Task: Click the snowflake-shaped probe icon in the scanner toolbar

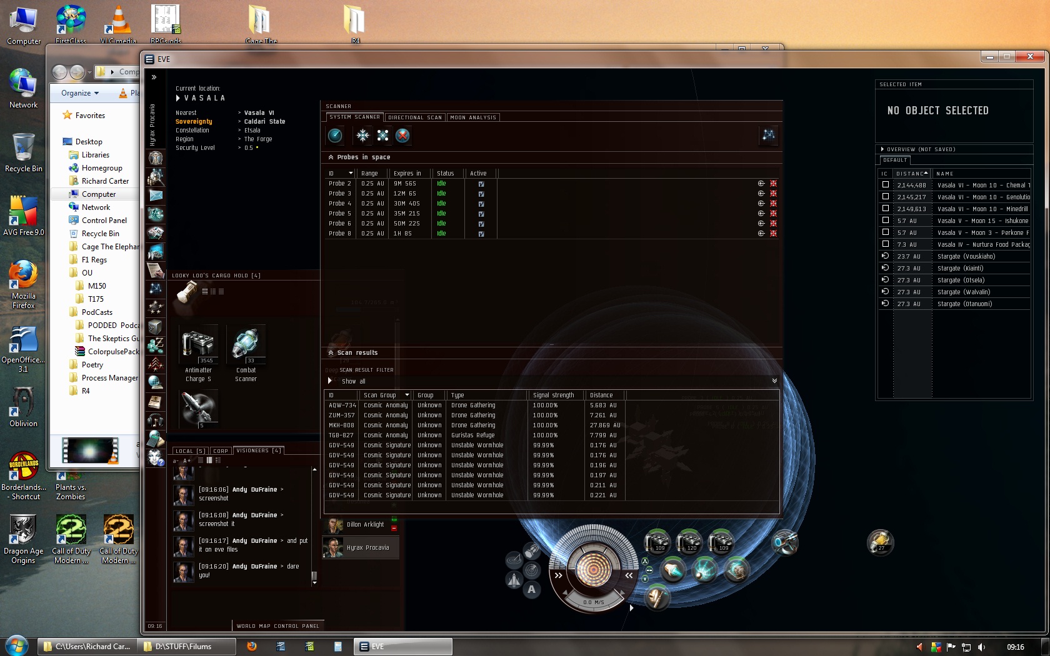Action: (362, 135)
